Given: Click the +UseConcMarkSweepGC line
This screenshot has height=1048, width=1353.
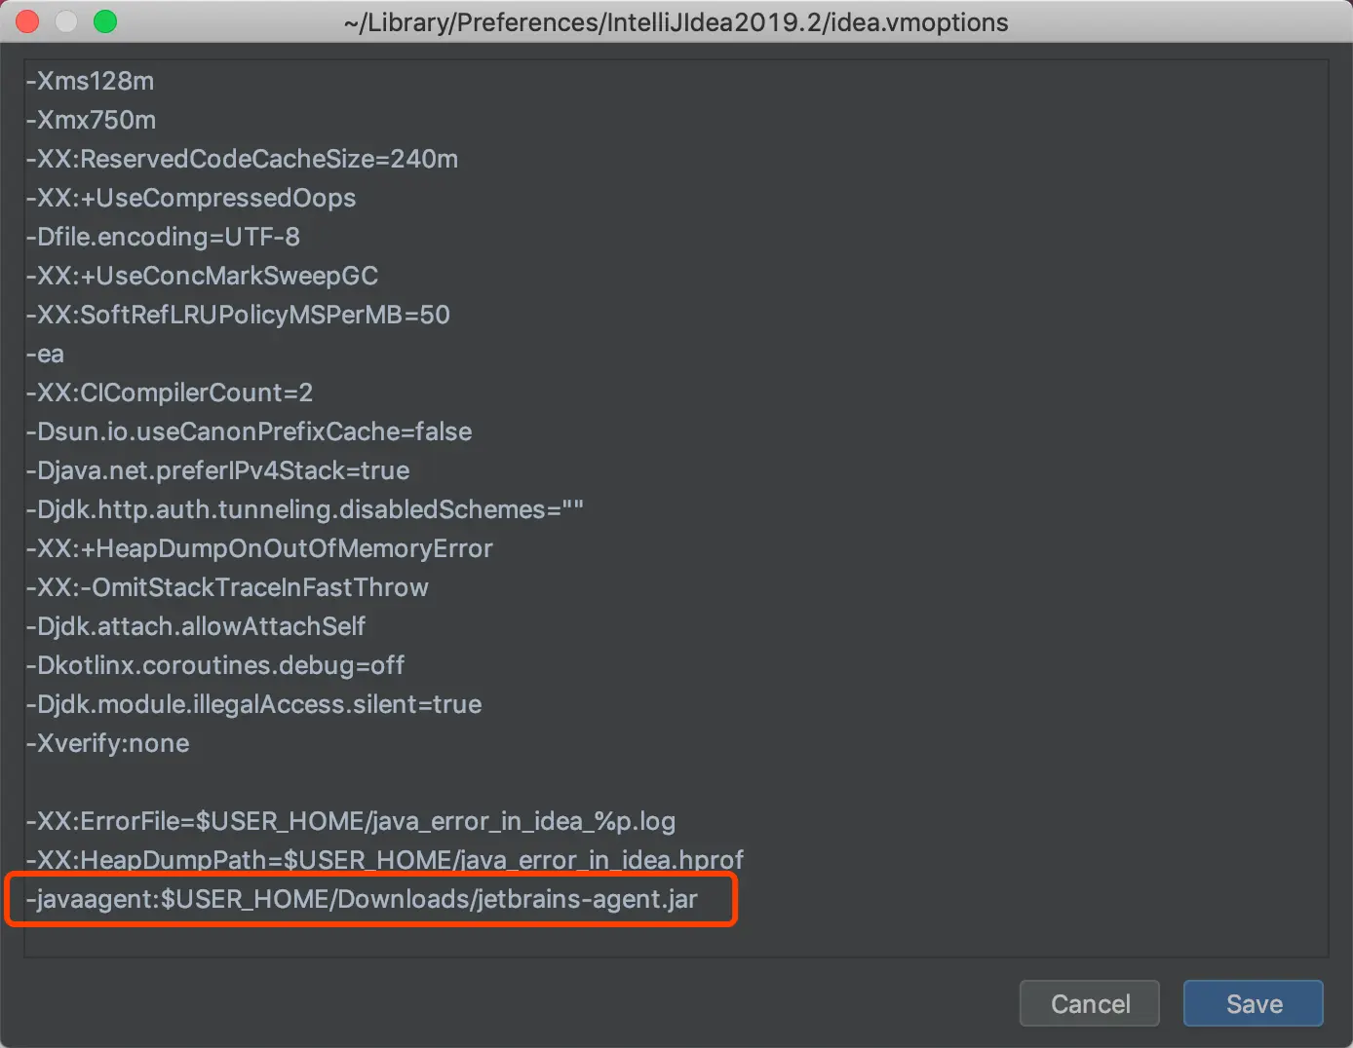Looking at the screenshot, I should click(x=202, y=276).
